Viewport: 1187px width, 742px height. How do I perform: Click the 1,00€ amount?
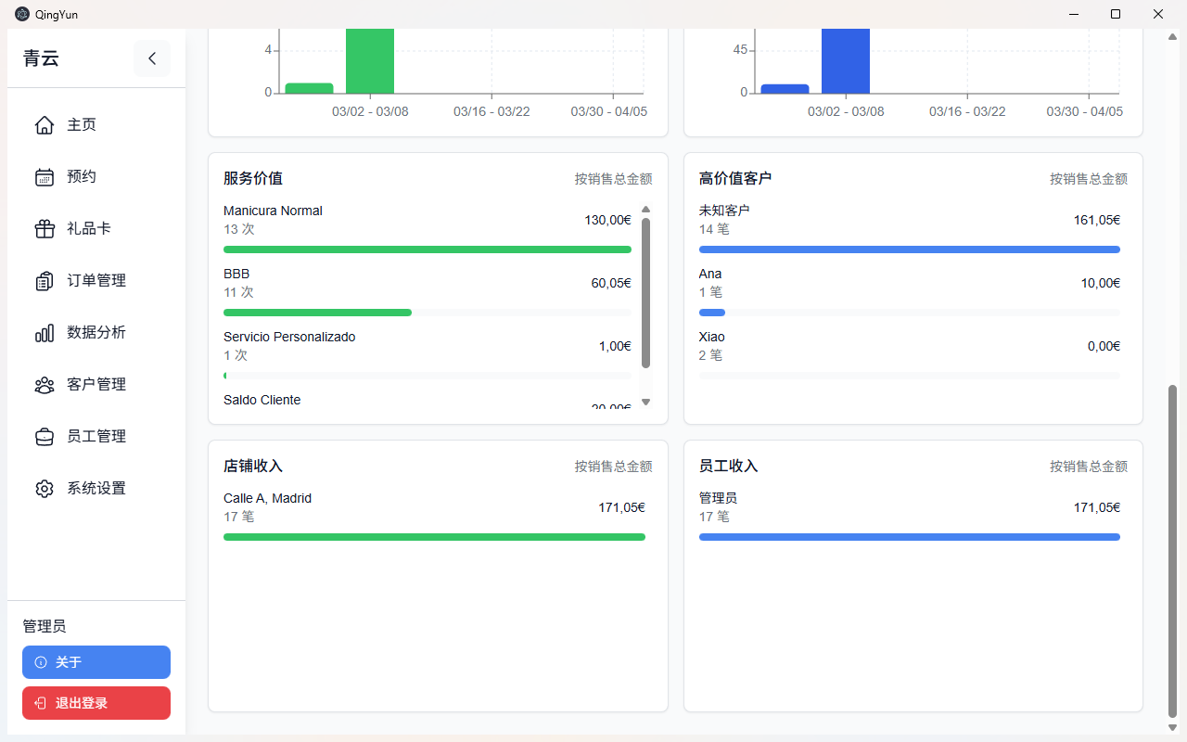(615, 346)
